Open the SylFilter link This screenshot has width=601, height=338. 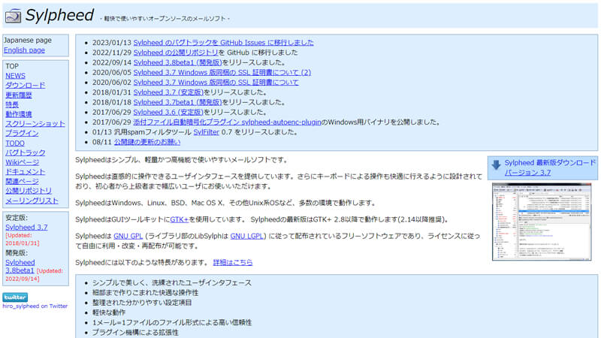[206, 132]
